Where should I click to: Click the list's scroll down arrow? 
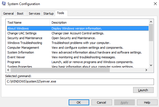click(x=151, y=65)
